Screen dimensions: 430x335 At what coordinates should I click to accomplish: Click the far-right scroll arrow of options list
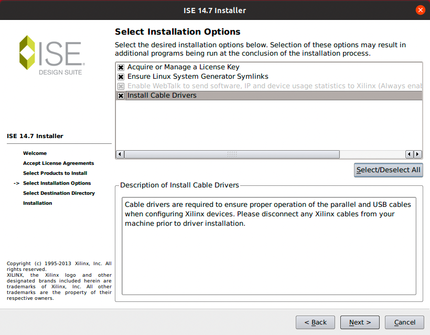coord(417,154)
